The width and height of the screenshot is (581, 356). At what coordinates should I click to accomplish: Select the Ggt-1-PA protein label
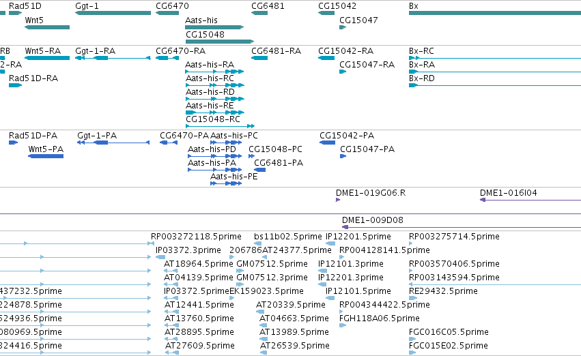click(x=97, y=136)
